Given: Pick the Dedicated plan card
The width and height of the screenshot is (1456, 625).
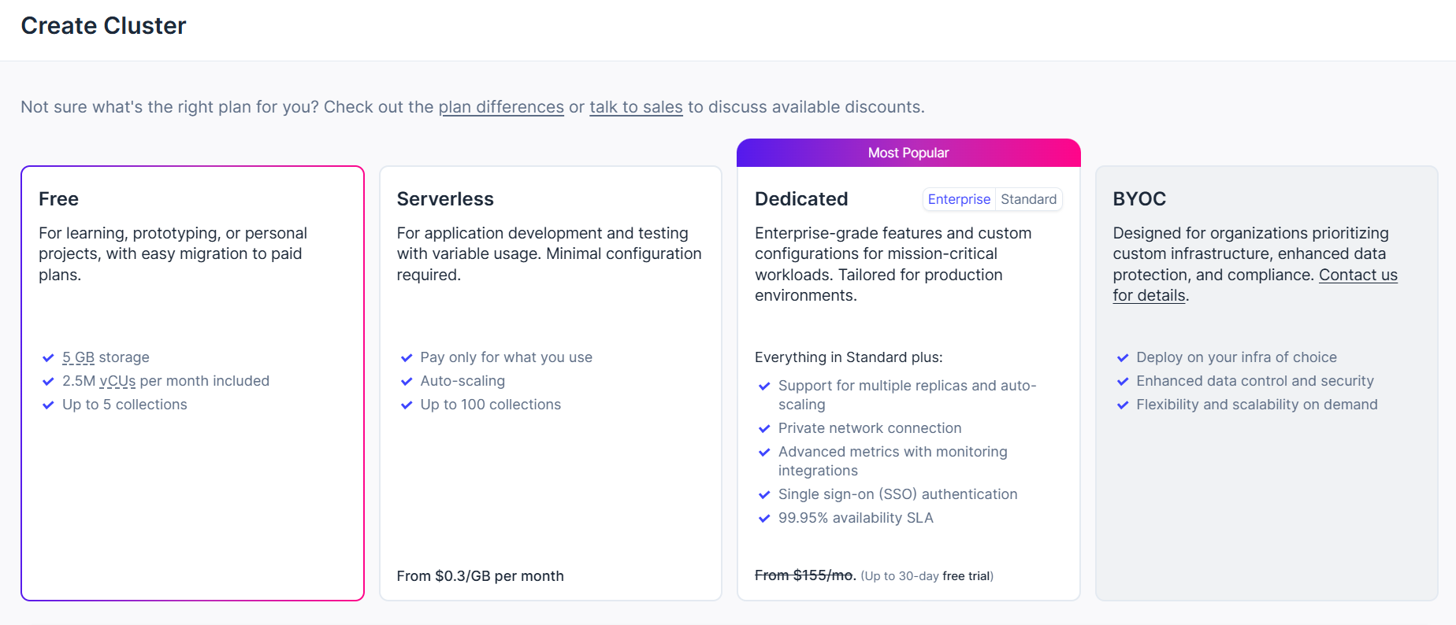Looking at the screenshot, I should 908,331.
